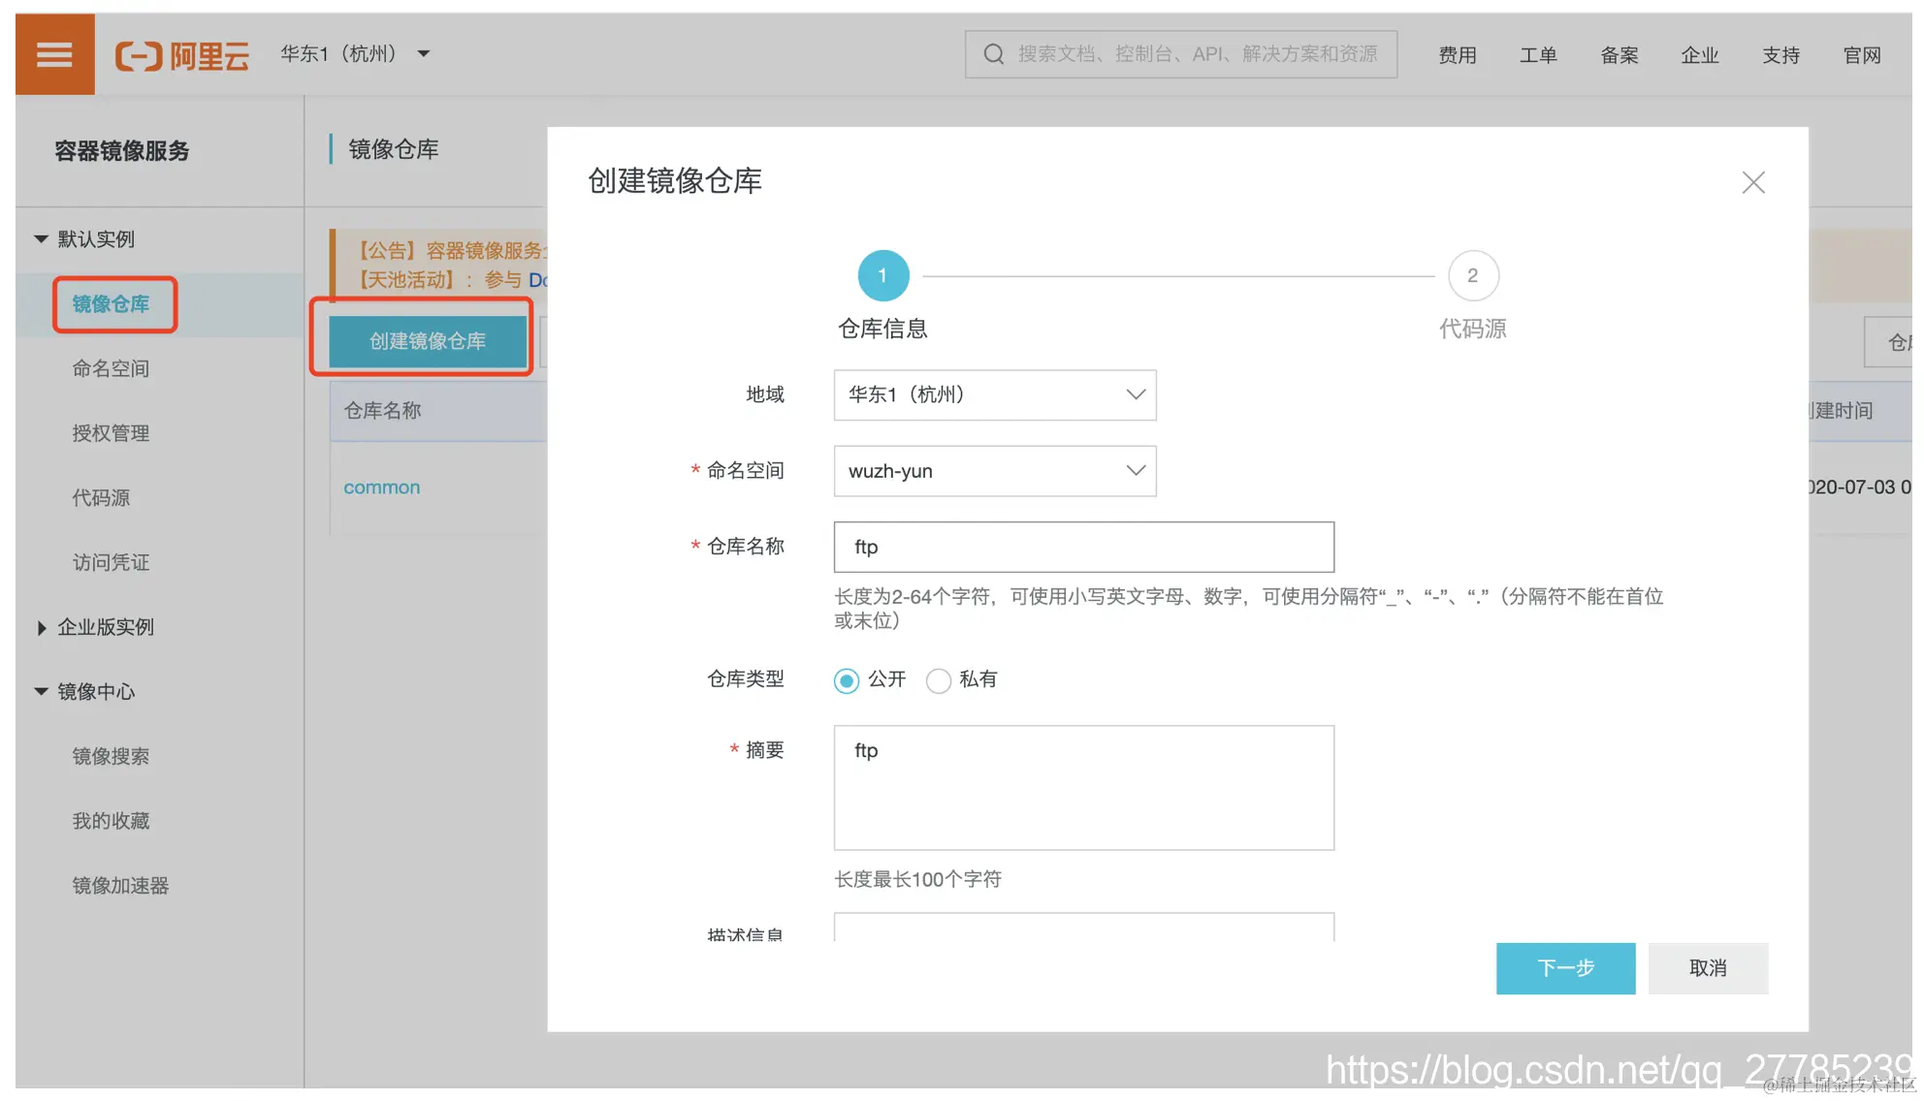This screenshot has width=1924, height=1101.
Task: Click the Alibaba Cloud logo
Action: coord(181,55)
